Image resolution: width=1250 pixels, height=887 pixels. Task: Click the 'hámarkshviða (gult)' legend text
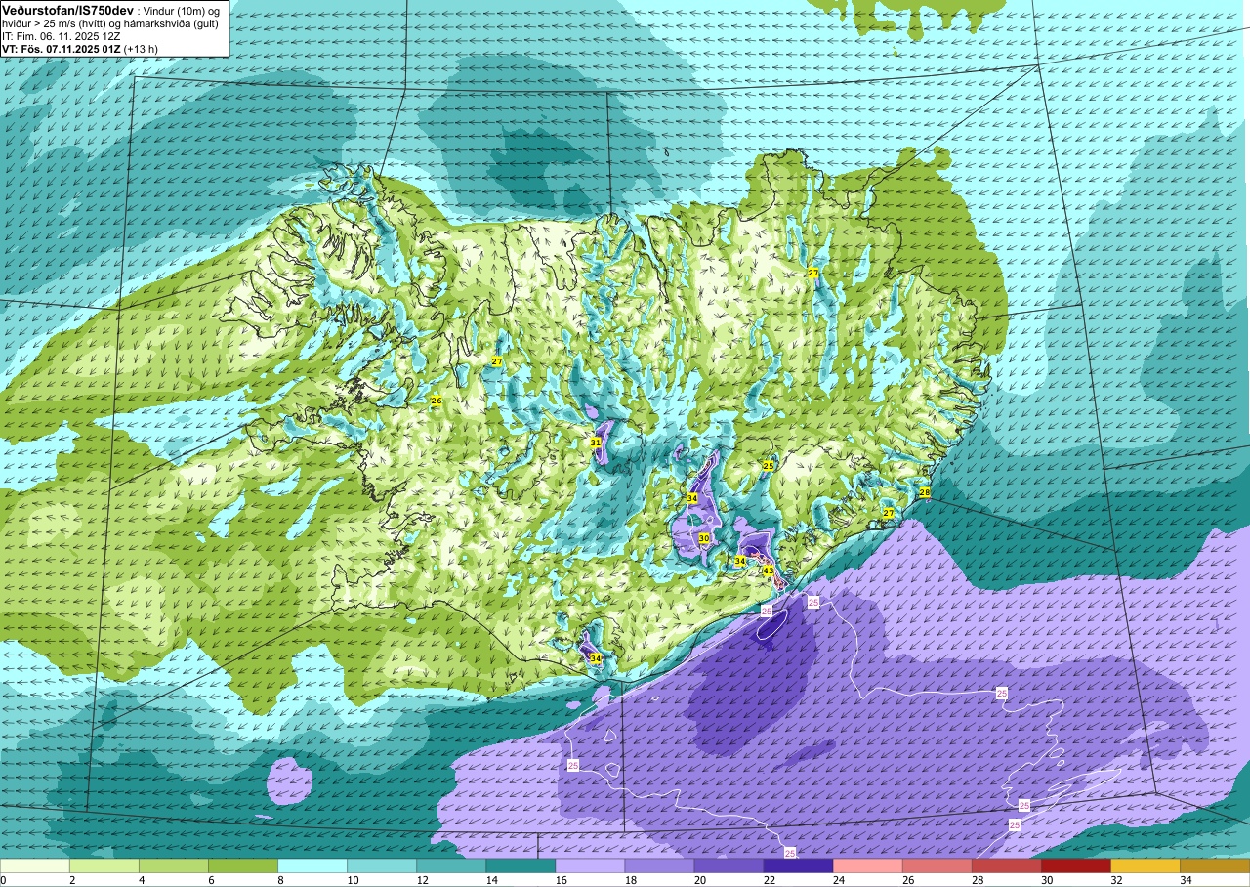tap(169, 22)
